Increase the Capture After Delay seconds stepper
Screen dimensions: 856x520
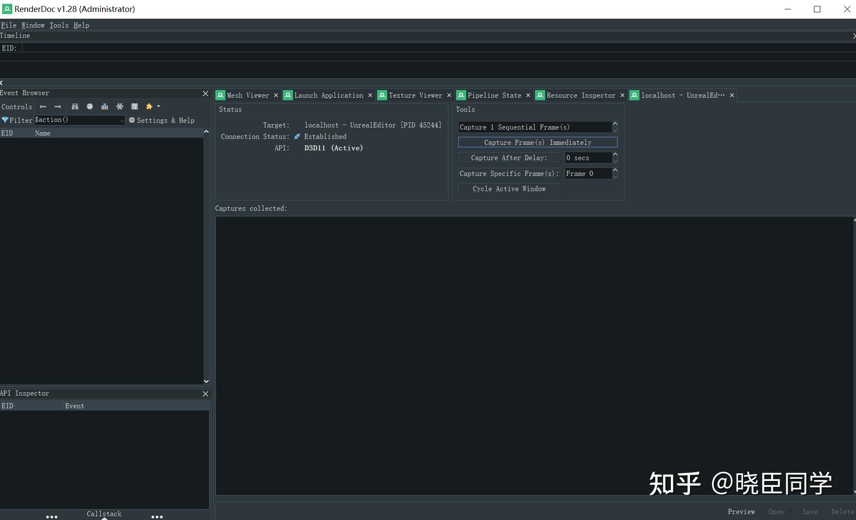point(615,155)
